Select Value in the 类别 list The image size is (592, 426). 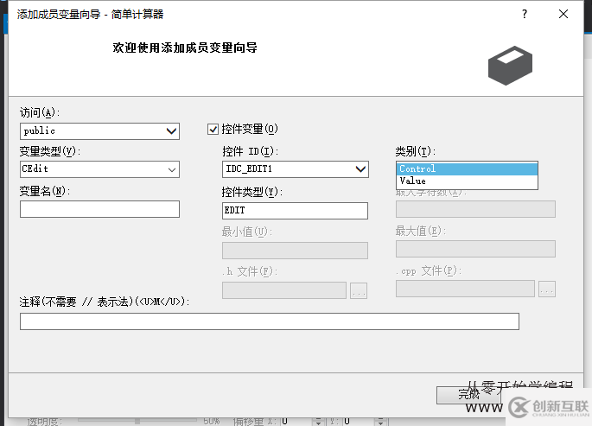(467, 181)
